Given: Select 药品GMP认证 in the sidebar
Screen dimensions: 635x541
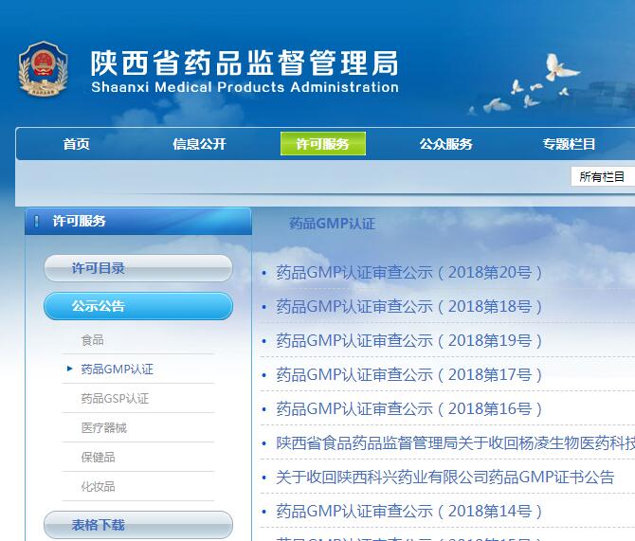Looking at the screenshot, I should [x=117, y=369].
